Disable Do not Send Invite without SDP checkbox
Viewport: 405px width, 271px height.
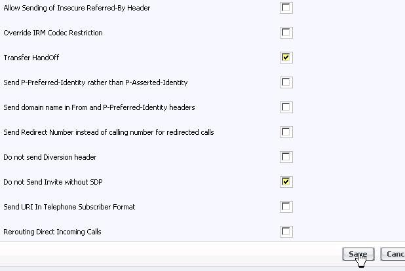pos(286,182)
